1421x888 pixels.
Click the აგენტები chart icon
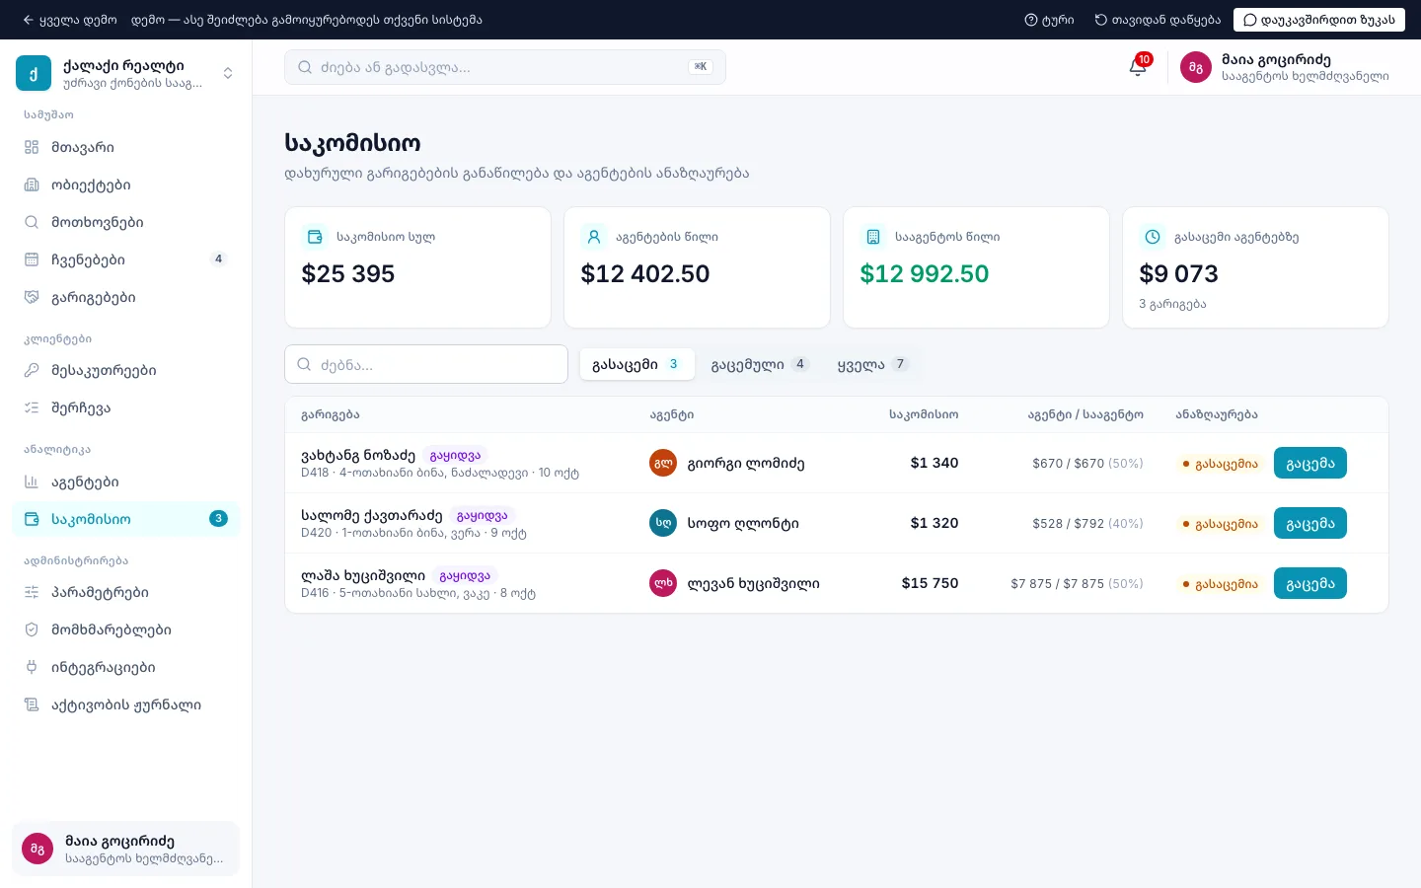point(32,481)
